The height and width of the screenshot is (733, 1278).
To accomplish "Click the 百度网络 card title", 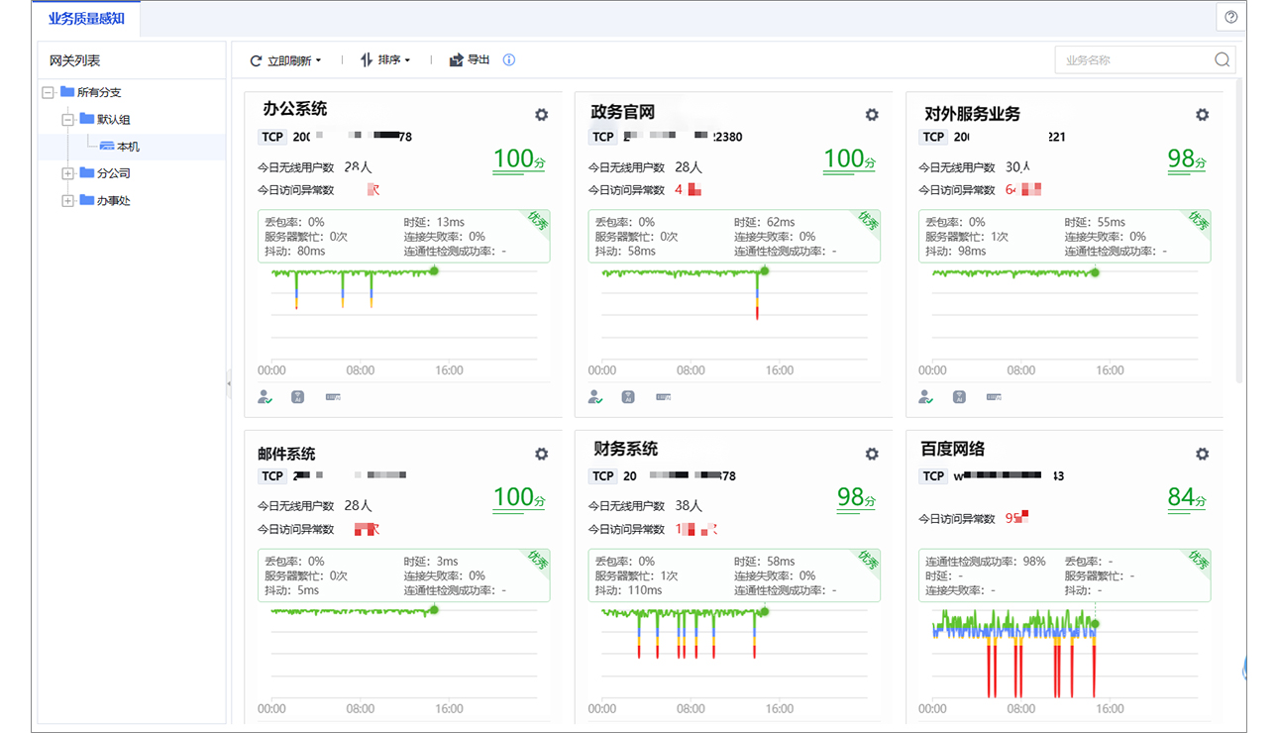I will [952, 449].
